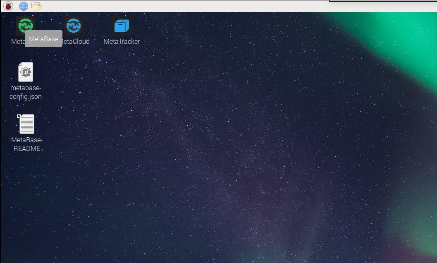Click the gear symbol inside config file icon

click(26, 73)
